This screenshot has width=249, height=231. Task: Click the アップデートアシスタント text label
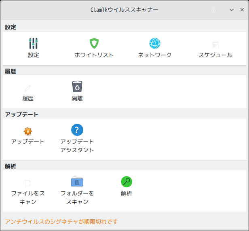[x=77, y=146]
